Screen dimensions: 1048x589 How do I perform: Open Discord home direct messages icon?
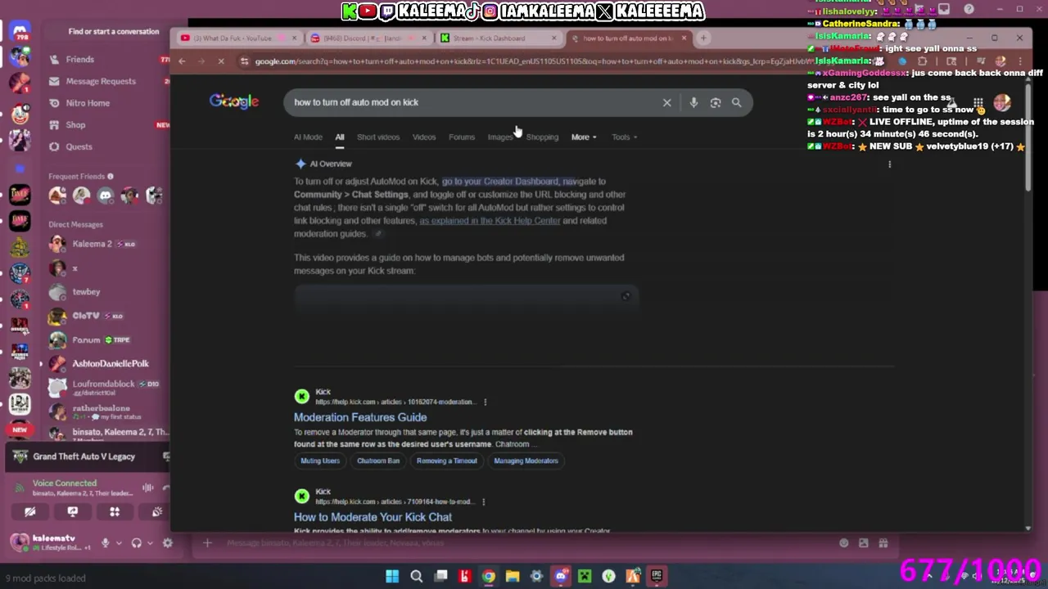pyautogui.click(x=20, y=32)
